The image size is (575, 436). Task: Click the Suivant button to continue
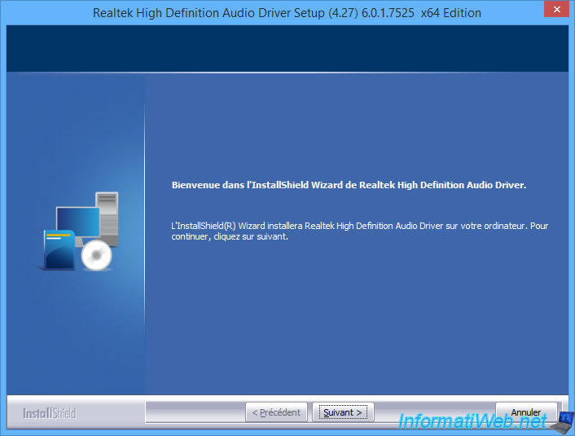click(x=343, y=412)
